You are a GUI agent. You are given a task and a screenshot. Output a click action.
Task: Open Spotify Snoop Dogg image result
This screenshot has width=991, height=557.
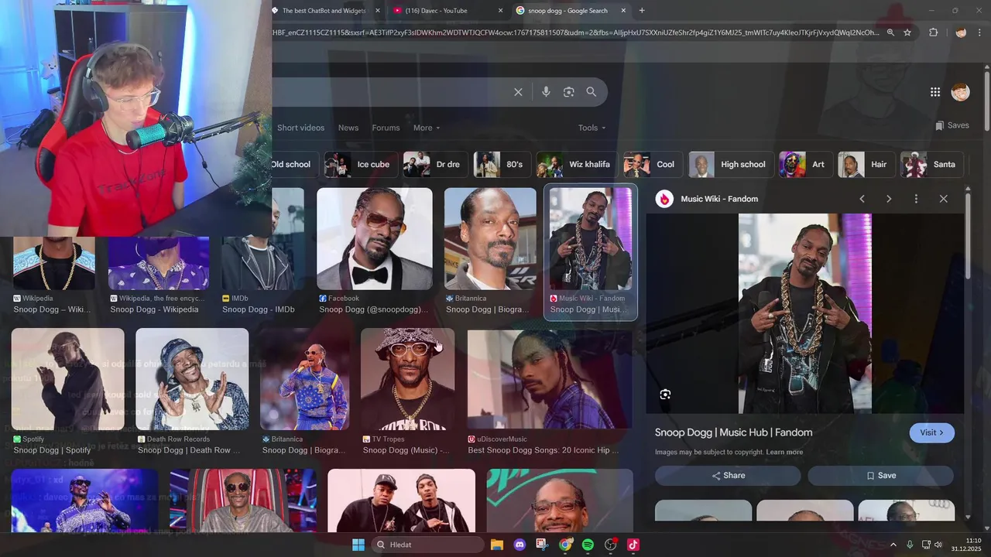pyautogui.click(x=67, y=379)
